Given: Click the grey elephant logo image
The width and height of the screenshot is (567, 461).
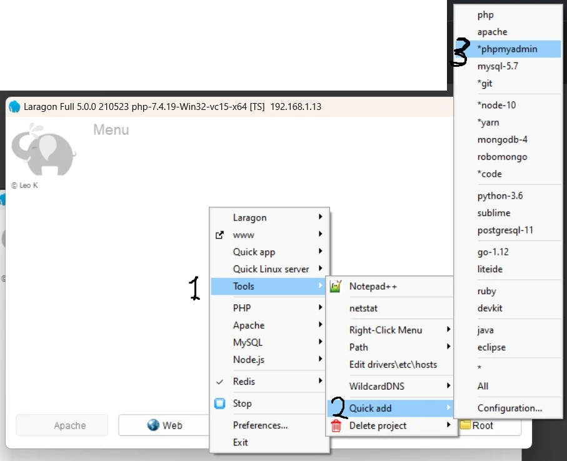Looking at the screenshot, I should [43, 149].
